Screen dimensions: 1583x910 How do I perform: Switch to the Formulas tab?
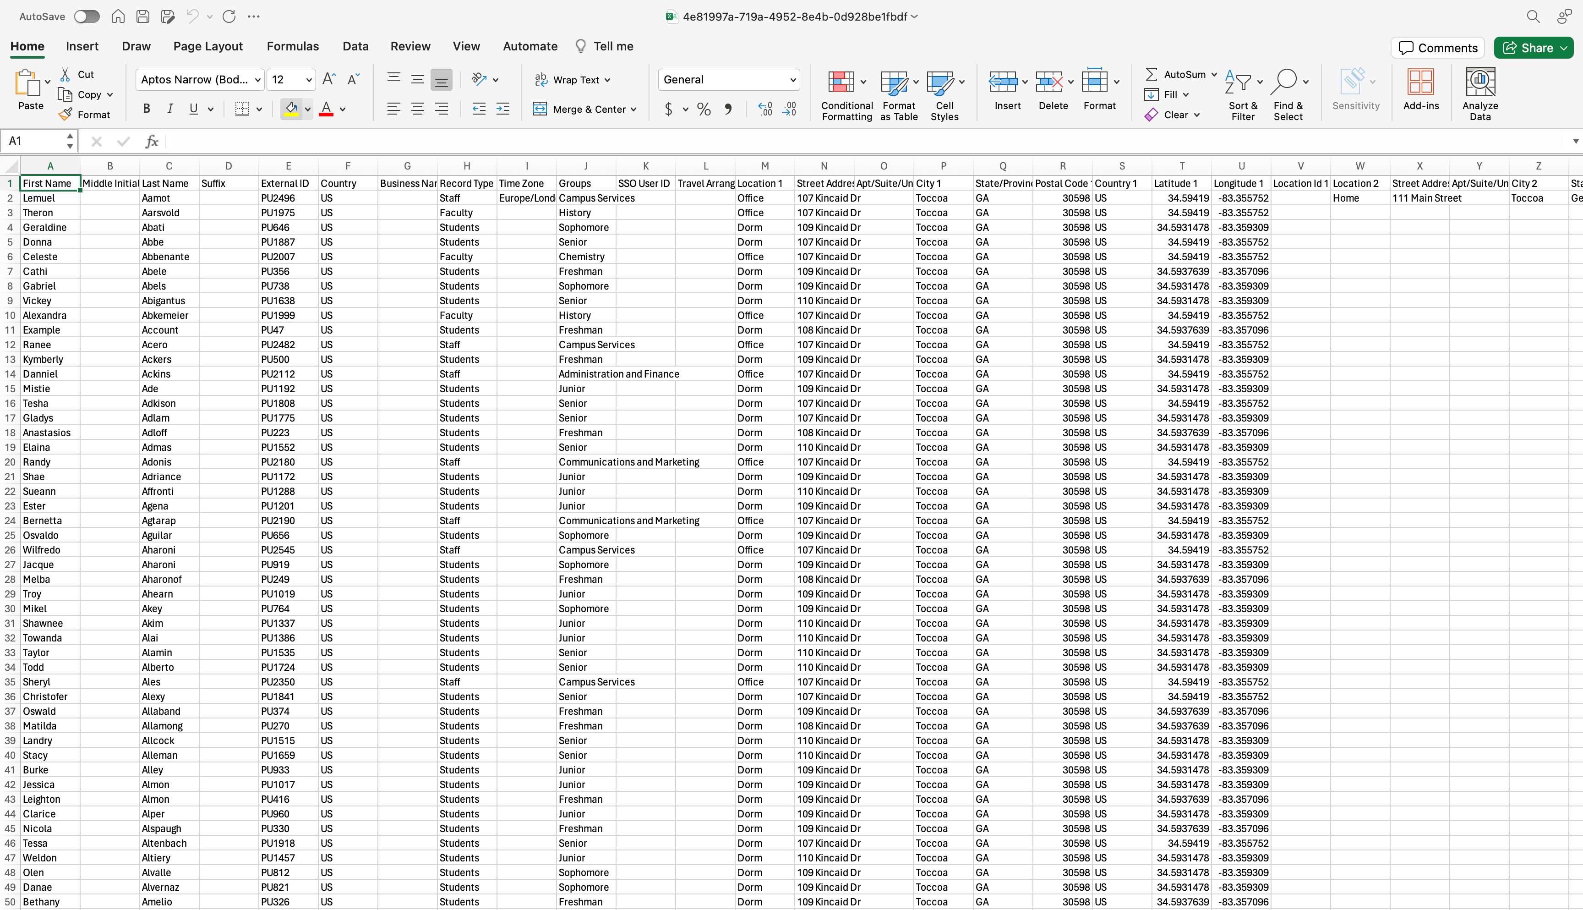(x=293, y=46)
